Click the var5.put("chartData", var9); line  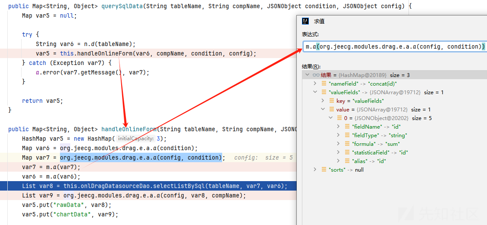click(70, 214)
